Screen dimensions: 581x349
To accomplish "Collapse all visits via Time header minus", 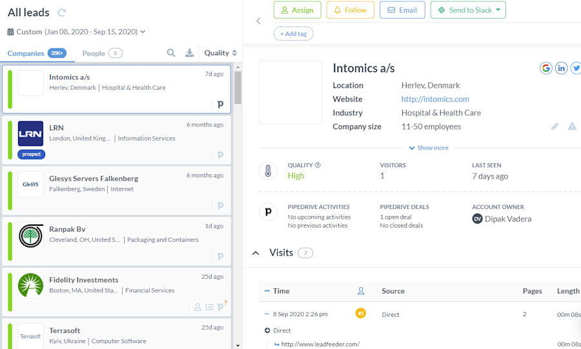I will coord(267,291).
